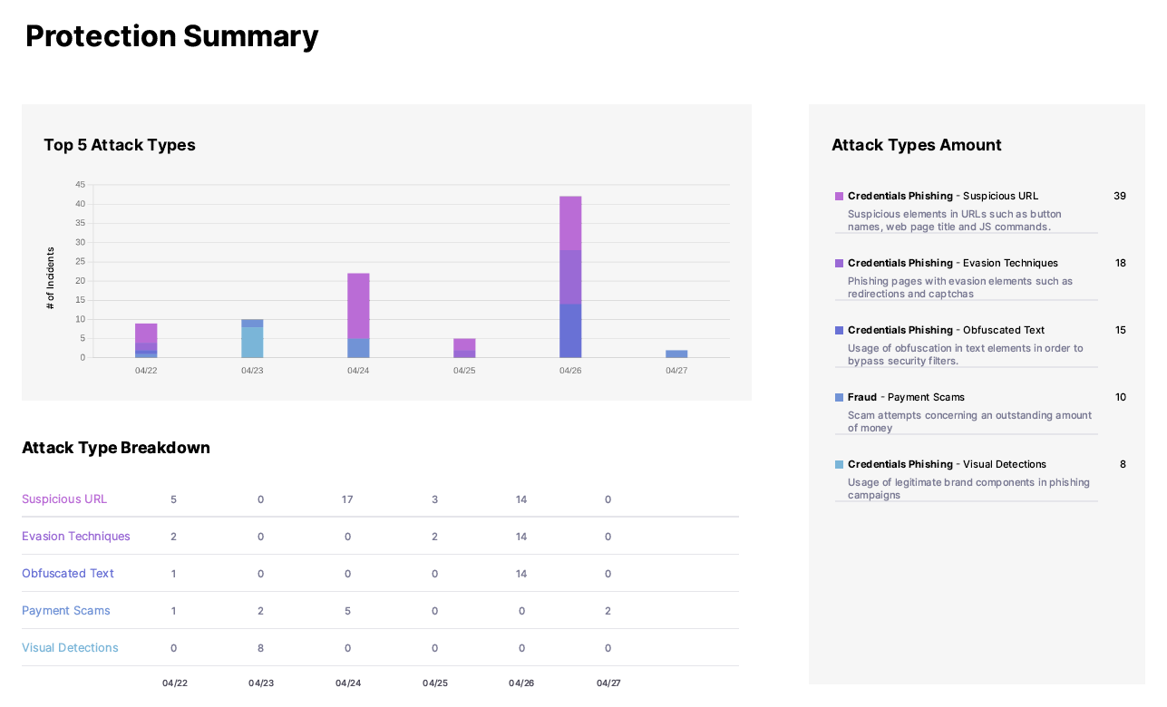The height and width of the screenshot is (707, 1167).
Task: Click the count 39 for Suspicious URL
Action: 1120,196
